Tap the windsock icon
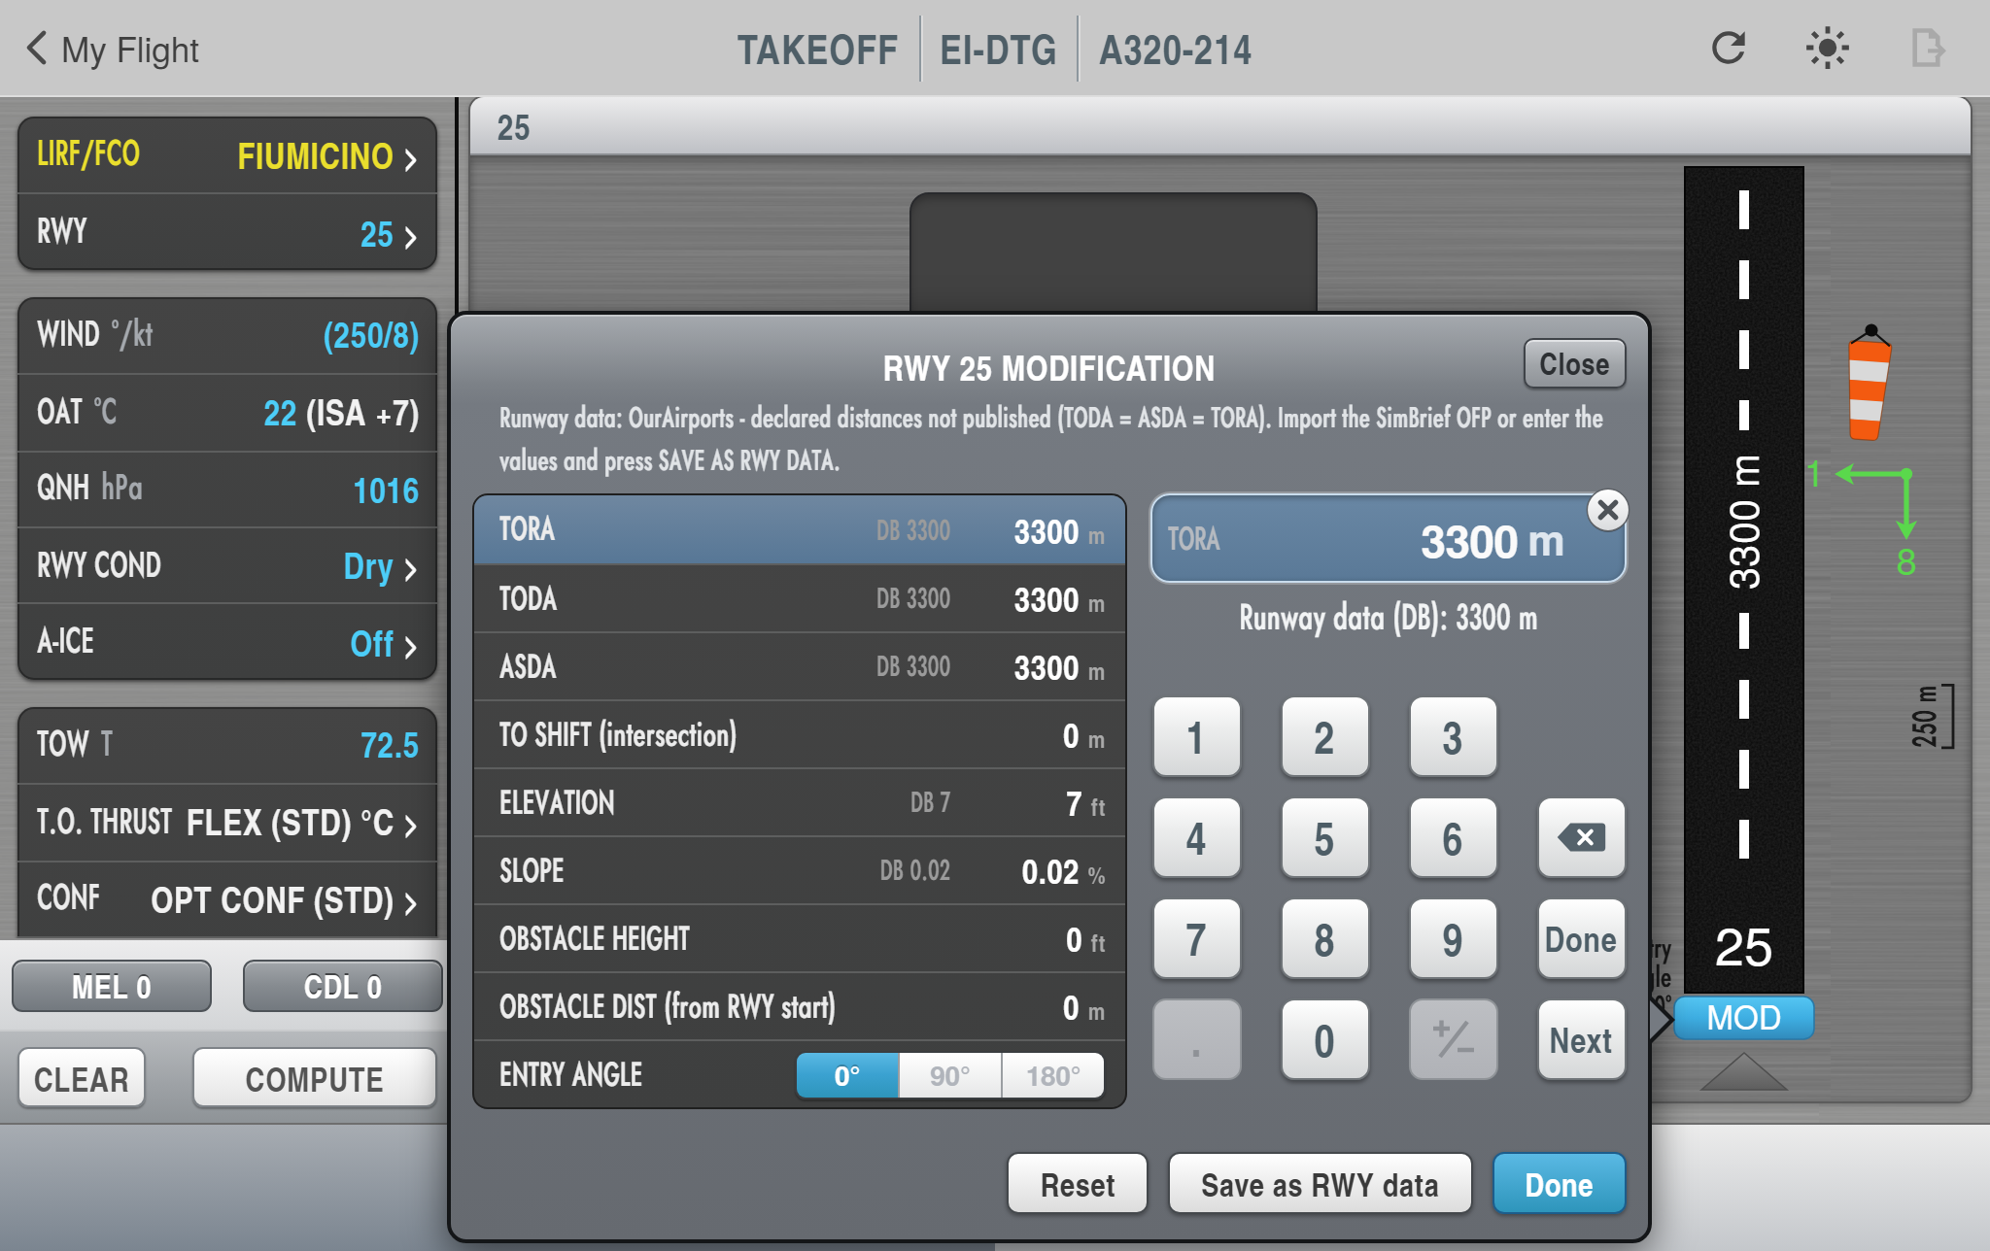The height and width of the screenshot is (1251, 1990). (1869, 384)
